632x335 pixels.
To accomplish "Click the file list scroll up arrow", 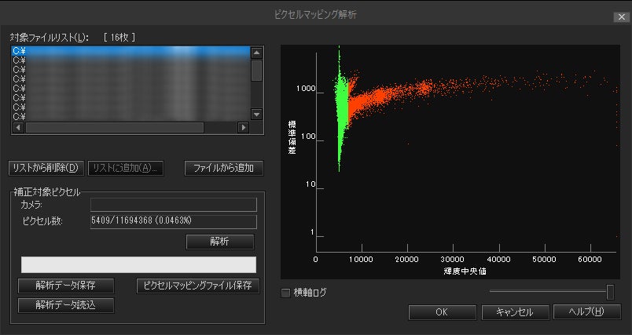I will click(257, 53).
